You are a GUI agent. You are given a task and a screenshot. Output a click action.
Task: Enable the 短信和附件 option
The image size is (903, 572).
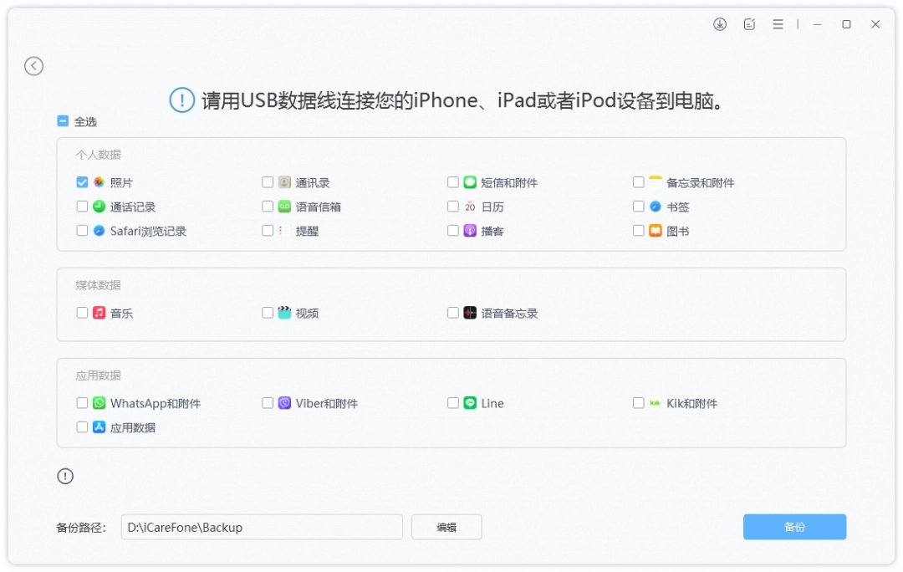(x=453, y=181)
